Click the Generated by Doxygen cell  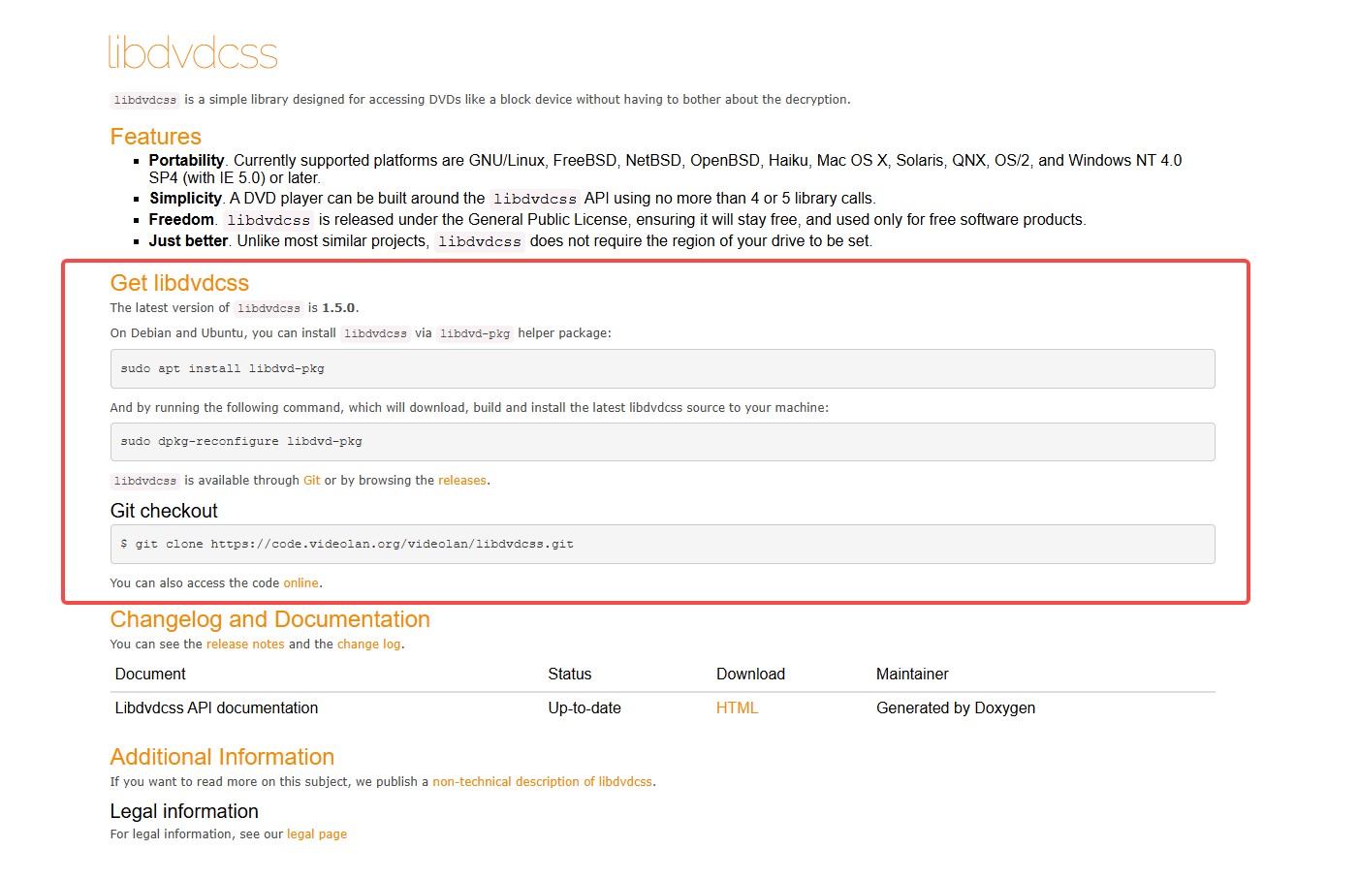coord(956,708)
